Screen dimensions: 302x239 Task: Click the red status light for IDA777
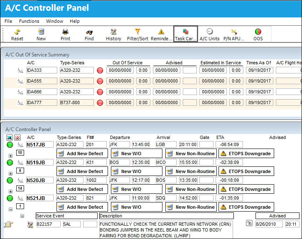click(100, 103)
